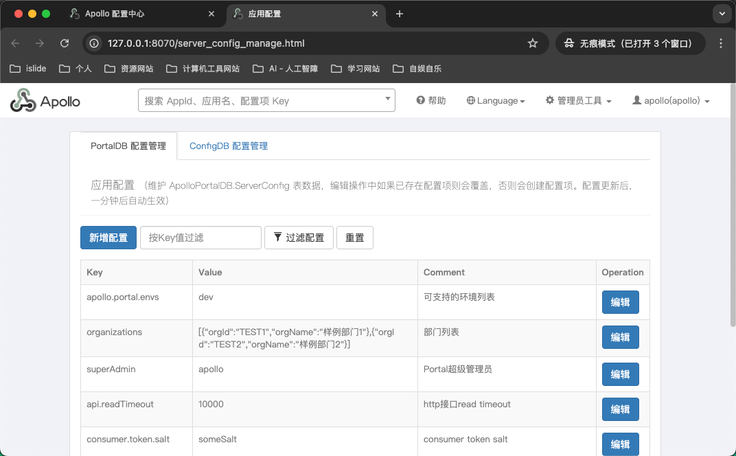Open the browser's three-dot menu
The height and width of the screenshot is (456, 736).
[x=720, y=43]
